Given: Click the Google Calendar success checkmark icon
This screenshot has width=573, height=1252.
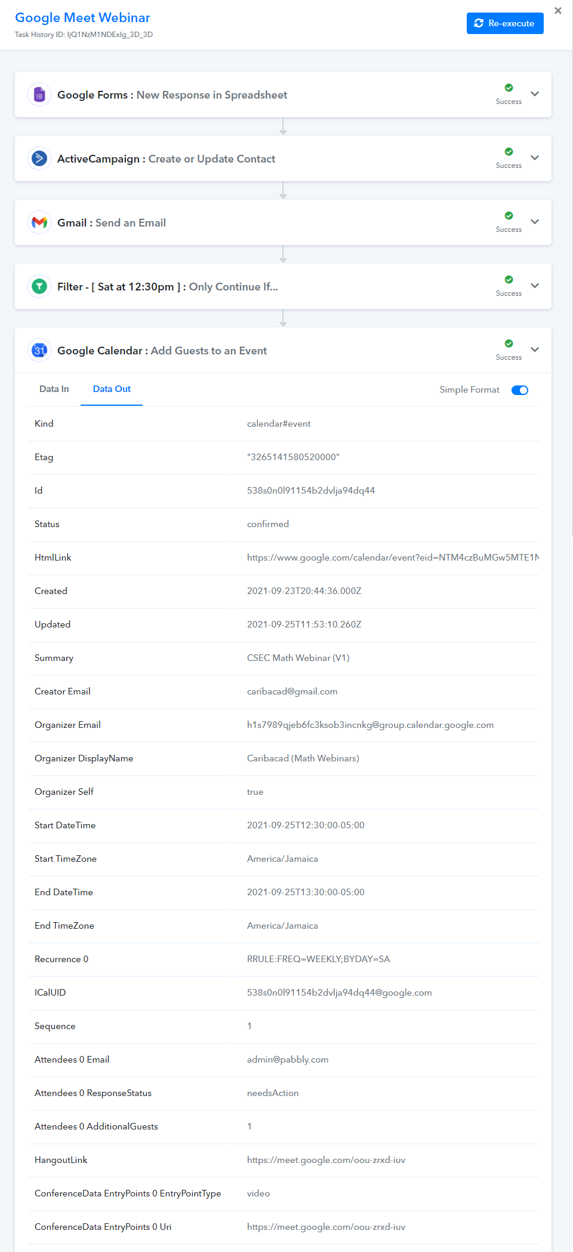Looking at the screenshot, I should (x=509, y=344).
